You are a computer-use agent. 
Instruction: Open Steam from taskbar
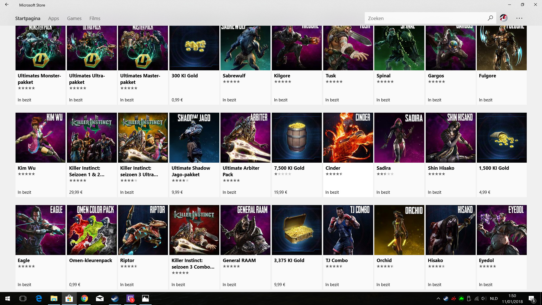[115, 299]
